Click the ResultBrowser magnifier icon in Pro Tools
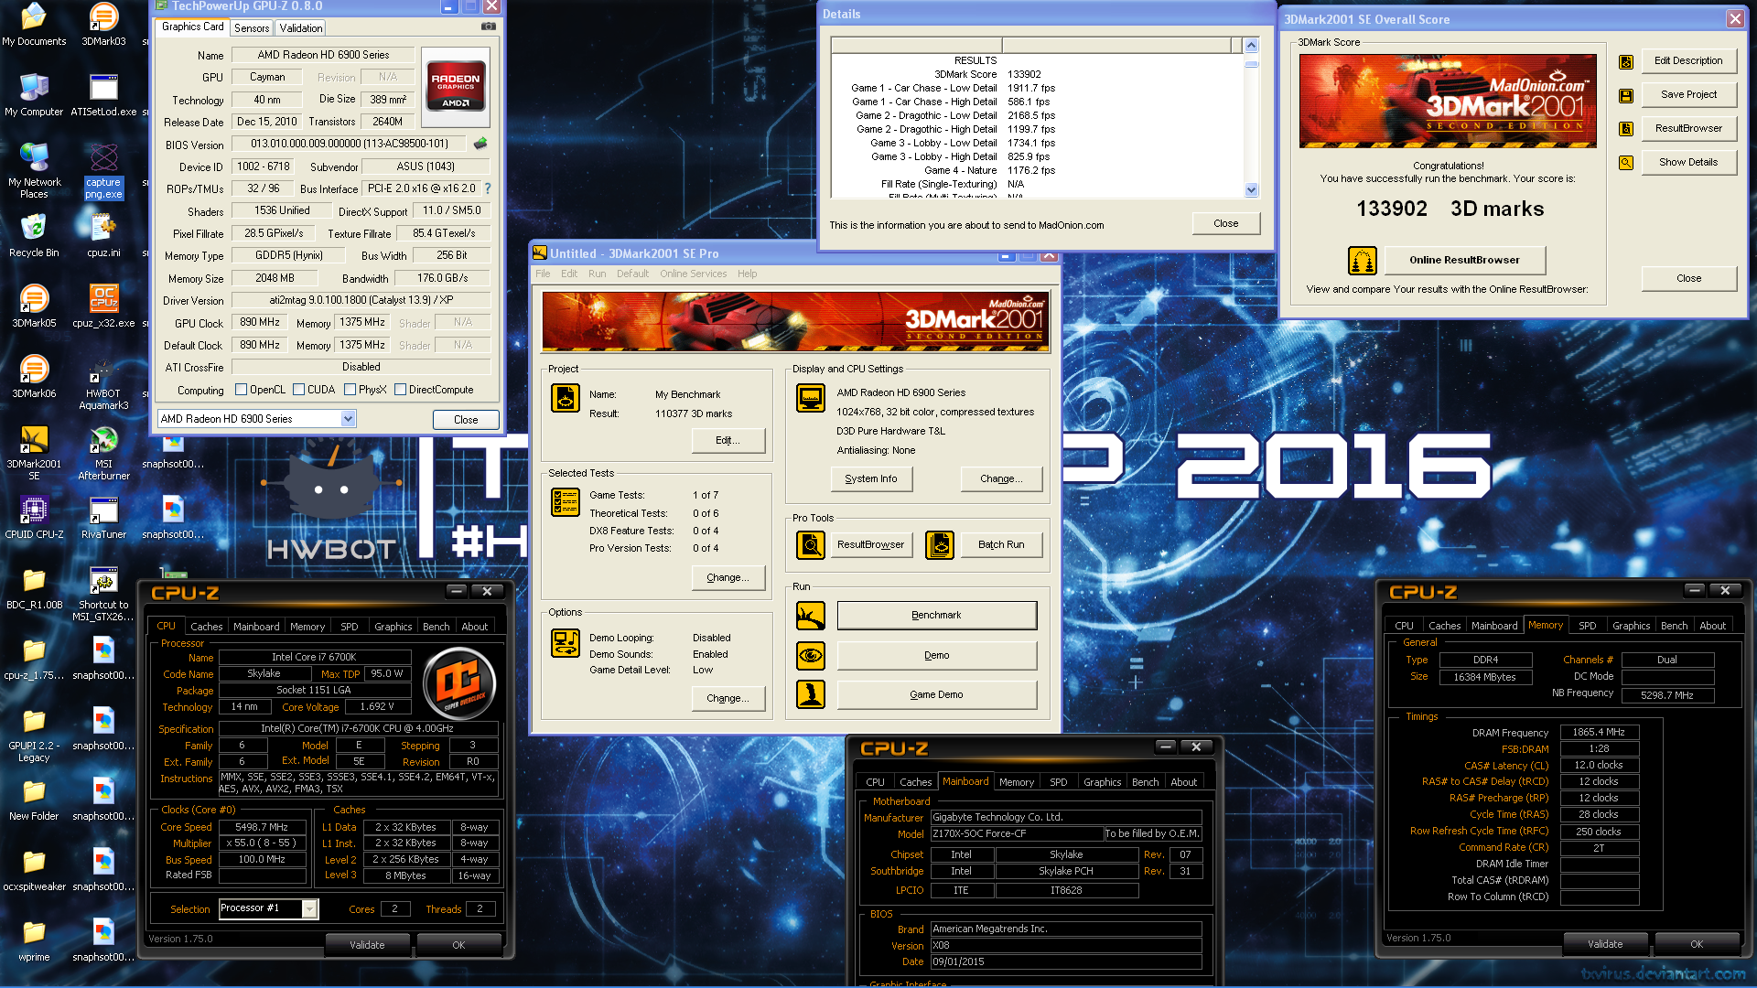Viewport: 1757px width, 988px height. click(x=810, y=544)
